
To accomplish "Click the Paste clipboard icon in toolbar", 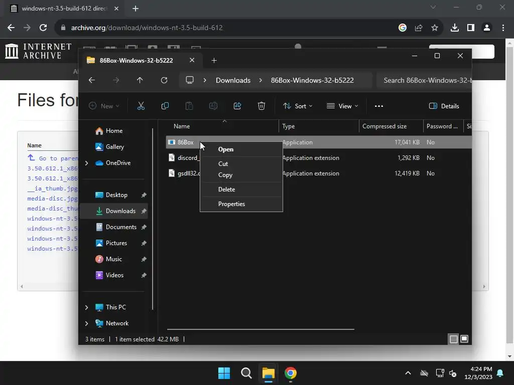I will click(189, 106).
